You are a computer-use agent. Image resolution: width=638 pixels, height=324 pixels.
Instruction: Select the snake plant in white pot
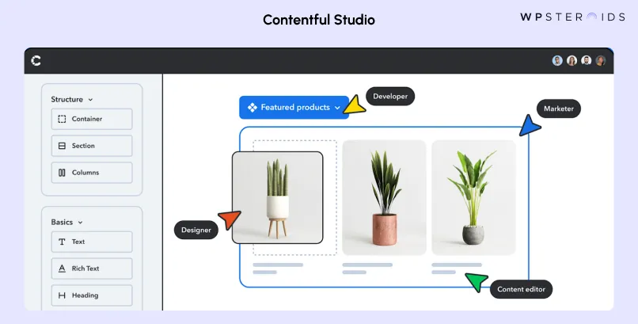click(278, 198)
